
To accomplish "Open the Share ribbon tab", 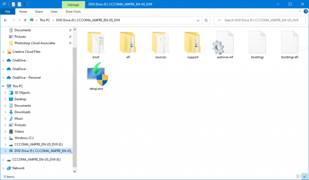I will point(39,12).
